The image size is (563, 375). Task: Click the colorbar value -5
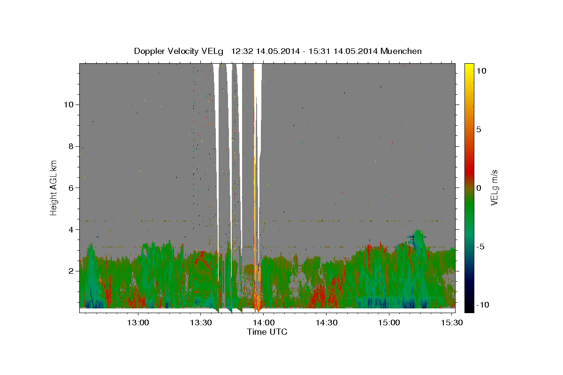pos(480,247)
